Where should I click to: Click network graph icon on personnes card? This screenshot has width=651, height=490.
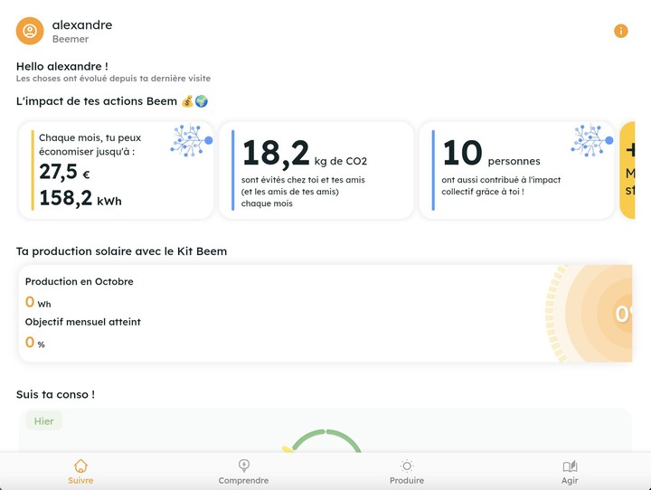tap(591, 141)
